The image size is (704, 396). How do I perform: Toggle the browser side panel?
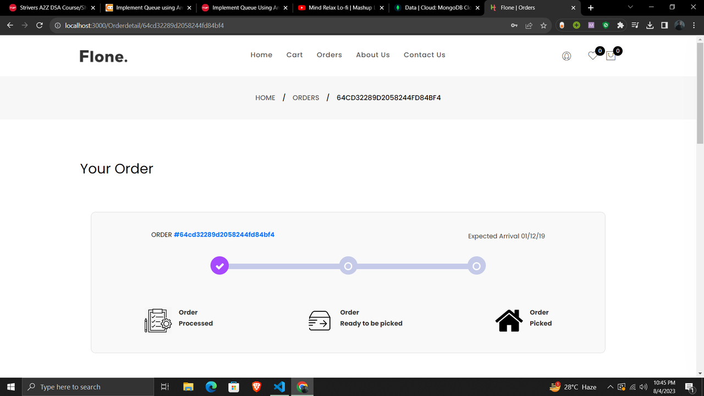[x=664, y=25]
